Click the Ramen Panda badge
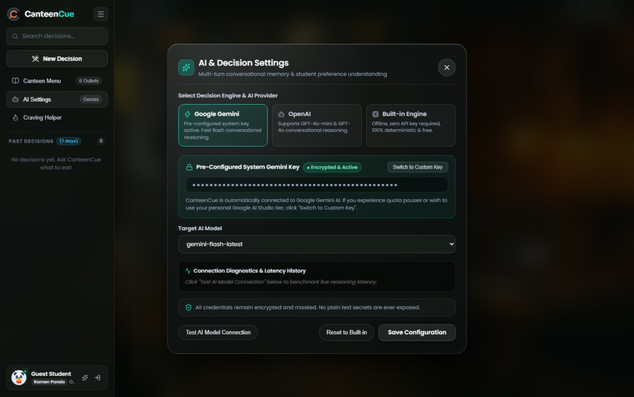 pyautogui.click(x=50, y=381)
